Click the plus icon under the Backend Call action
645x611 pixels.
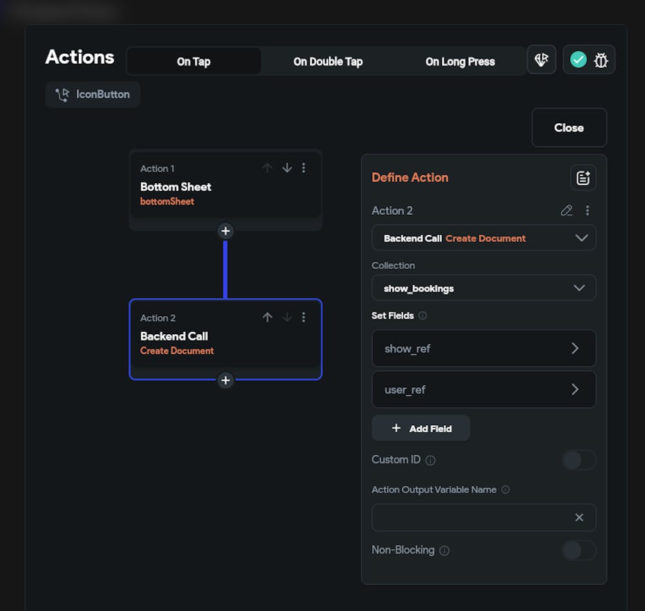(225, 381)
